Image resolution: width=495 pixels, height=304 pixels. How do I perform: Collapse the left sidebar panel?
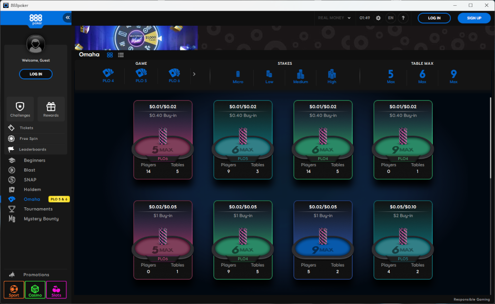[x=67, y=17]
